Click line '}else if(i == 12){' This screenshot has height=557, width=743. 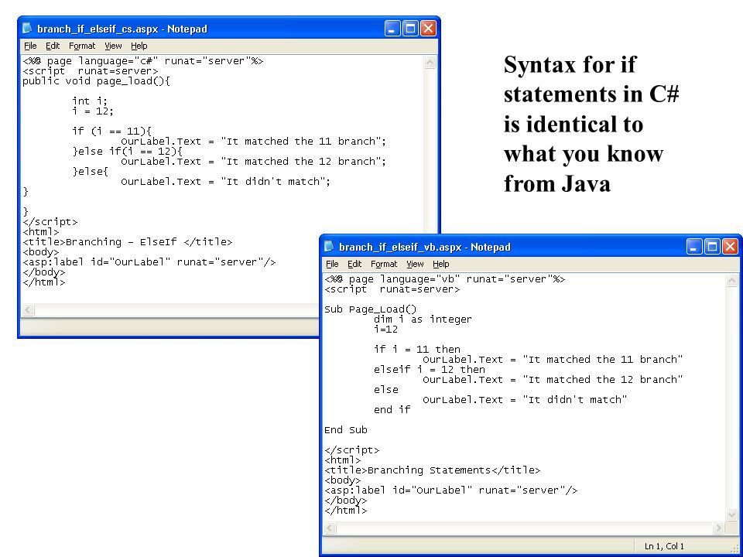(x=128, y=152)
